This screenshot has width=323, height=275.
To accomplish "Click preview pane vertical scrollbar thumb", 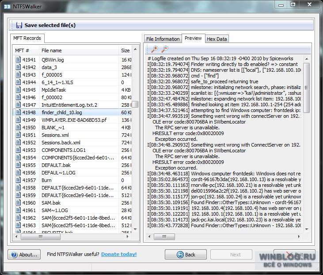I will [x=307, y=88].
